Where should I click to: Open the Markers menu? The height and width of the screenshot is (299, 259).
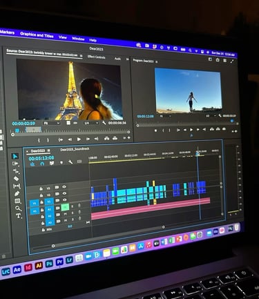tap(7, 32)
